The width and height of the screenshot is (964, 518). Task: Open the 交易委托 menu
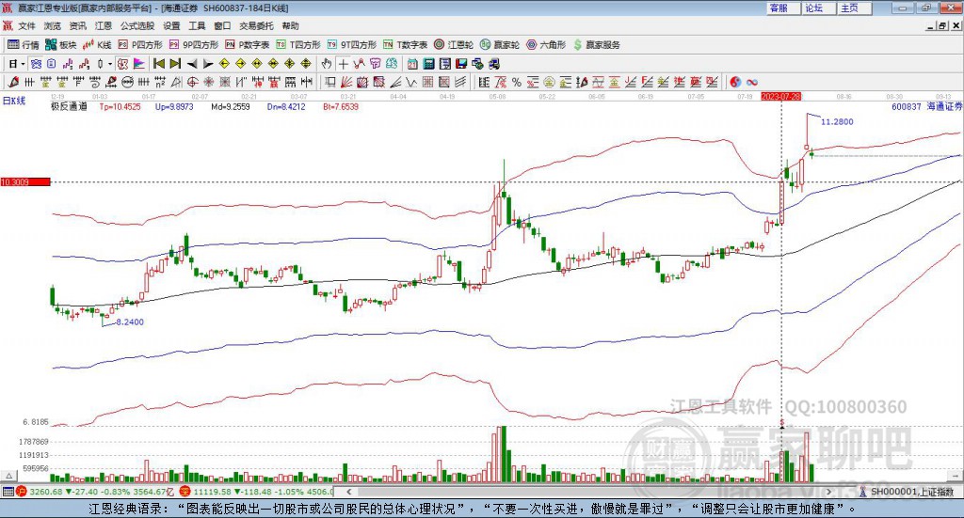click(256, 25)
